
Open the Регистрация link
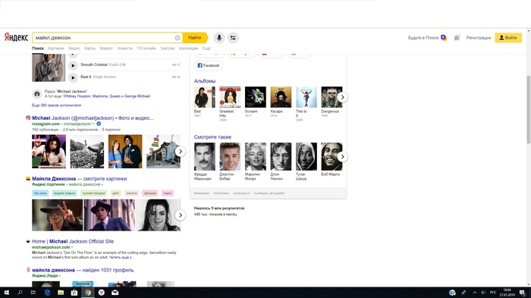click(x=478, y=38)
